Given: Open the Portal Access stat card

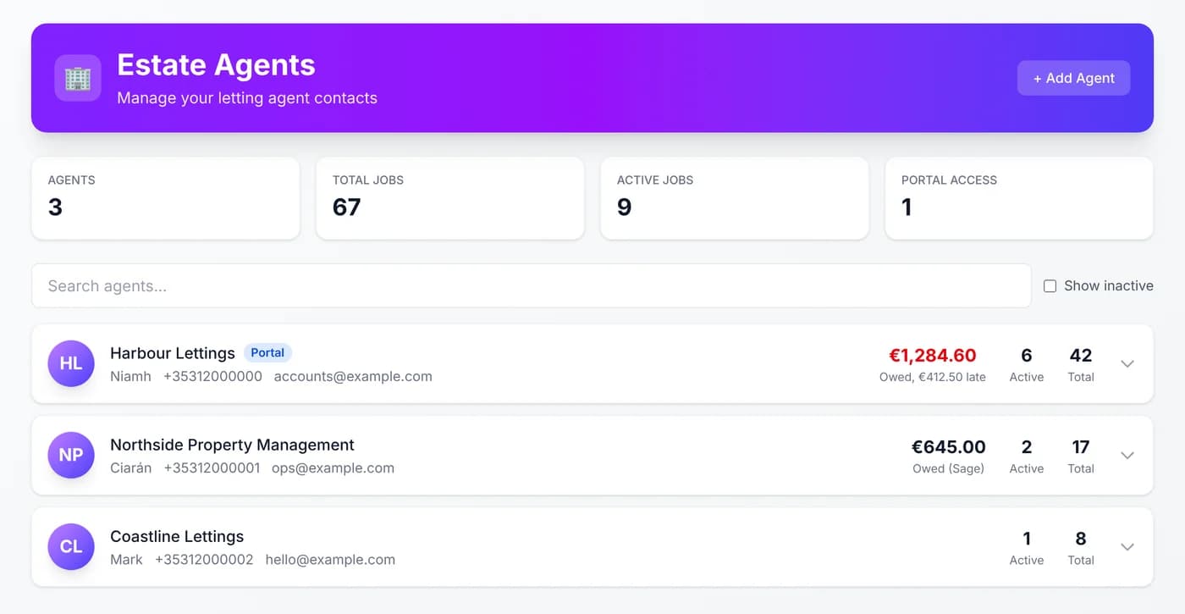Looking at the screenshot, I should pyautogui.click(x=1018, y=198).
